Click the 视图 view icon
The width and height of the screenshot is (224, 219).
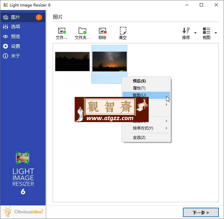(207, 34)
